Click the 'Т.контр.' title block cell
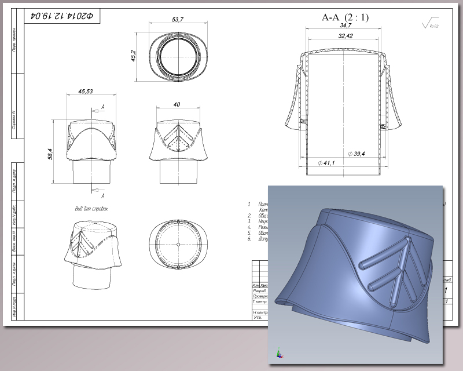 pos(260,301)
